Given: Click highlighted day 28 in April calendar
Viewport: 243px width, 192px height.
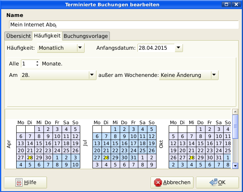Looking at the screenshot, I should tap(30, 157).
